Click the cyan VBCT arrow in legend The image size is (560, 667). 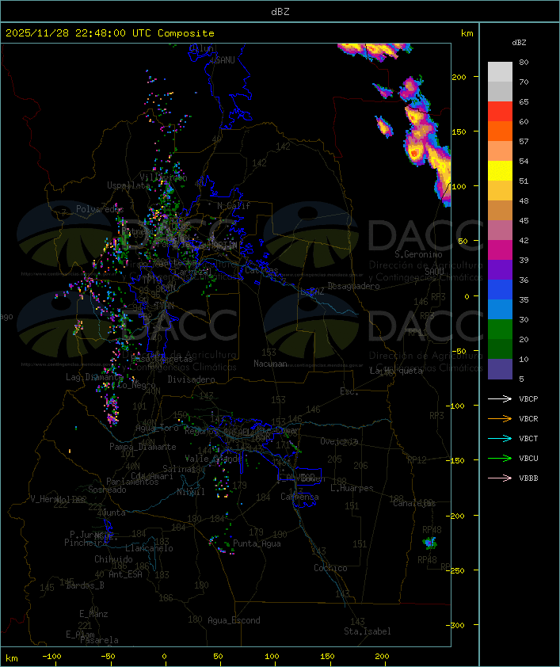[x=500, y=438]
